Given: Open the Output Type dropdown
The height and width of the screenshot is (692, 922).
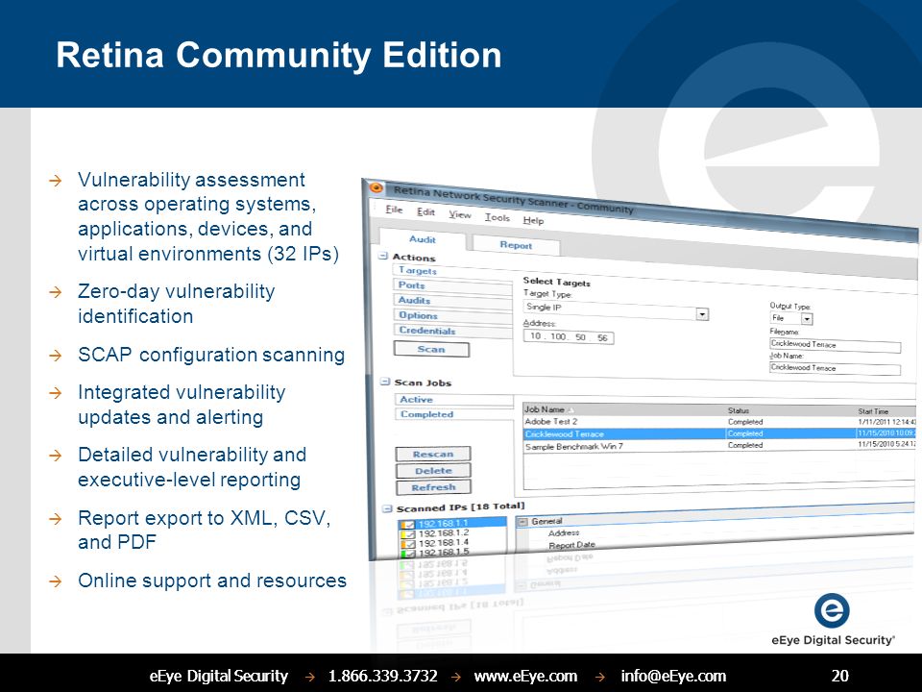Looking at the screenshot, I should (x=807, y=319).
